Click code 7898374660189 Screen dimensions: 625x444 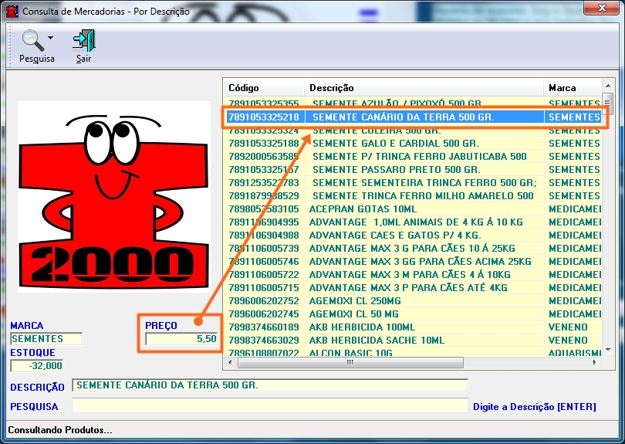pos(264,327)
